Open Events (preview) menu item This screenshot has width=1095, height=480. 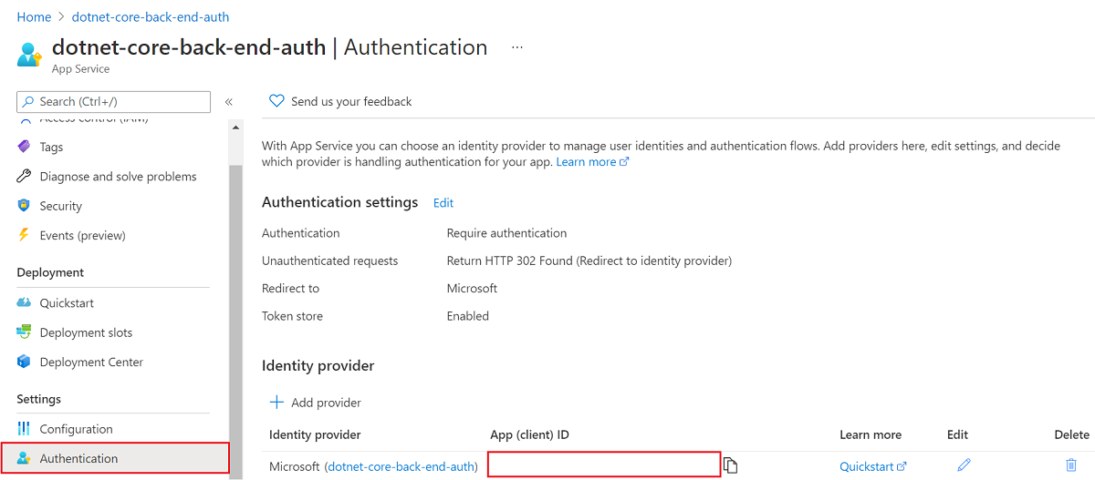point(82,235)
